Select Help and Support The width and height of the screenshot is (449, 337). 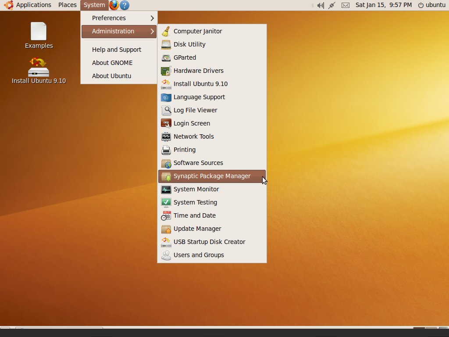(119, 50)
